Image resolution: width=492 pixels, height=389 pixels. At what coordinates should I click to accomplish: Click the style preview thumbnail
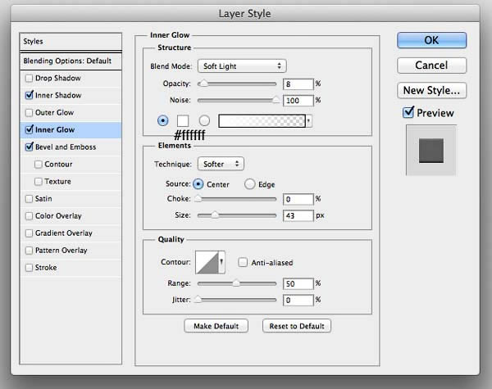431,151
